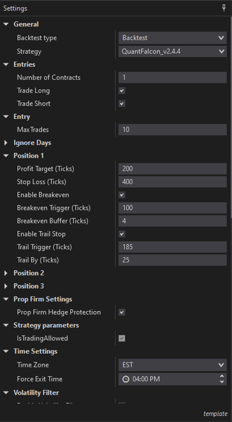Increase Force Exit Time with up arrow
The width and height of the screenshot is (232, 422).
click(x=222, y=376)
